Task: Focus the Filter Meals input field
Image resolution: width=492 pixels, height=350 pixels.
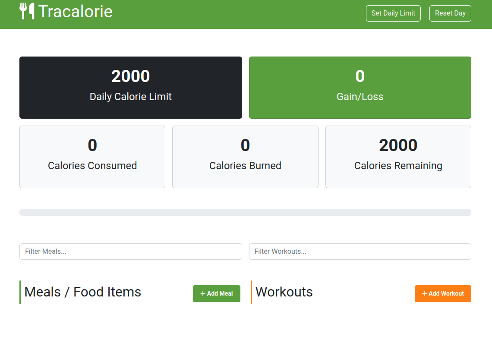Action: point(130,252)
